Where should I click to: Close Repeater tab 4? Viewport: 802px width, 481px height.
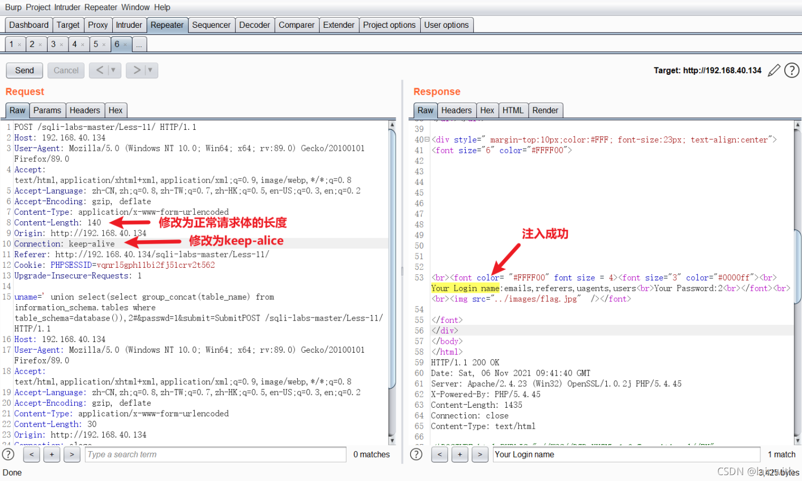tap(82, 45)
